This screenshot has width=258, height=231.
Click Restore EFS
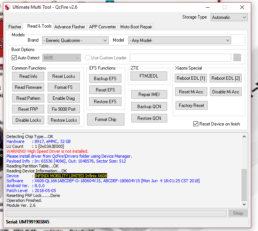[x=105, y=102]
